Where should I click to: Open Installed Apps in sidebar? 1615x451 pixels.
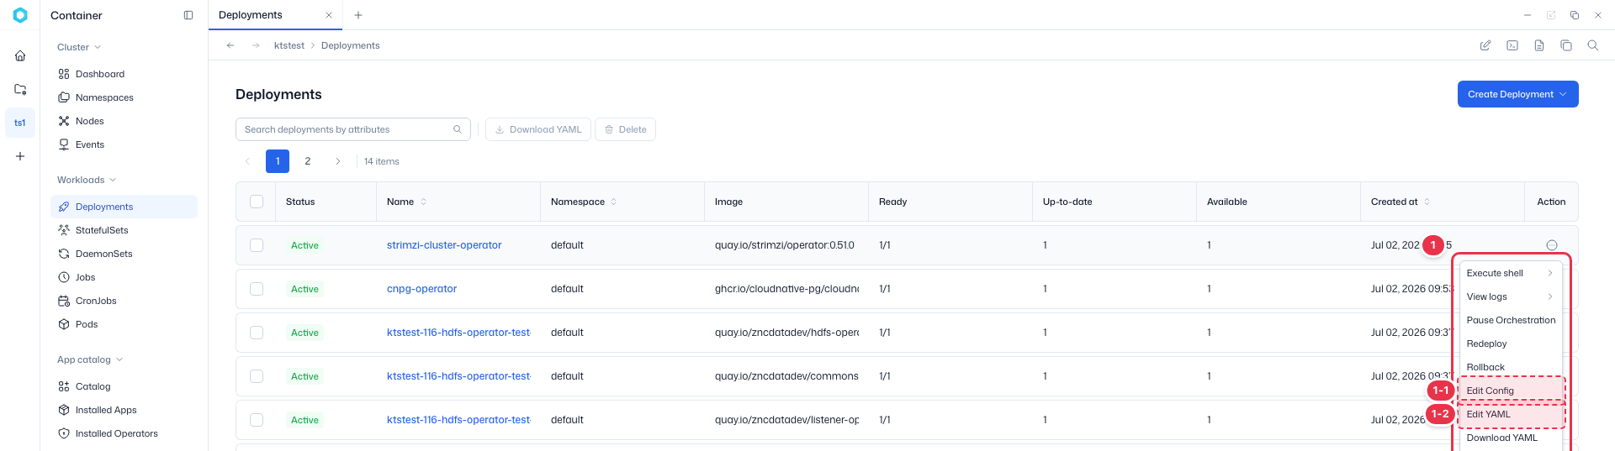coord(124,410)
